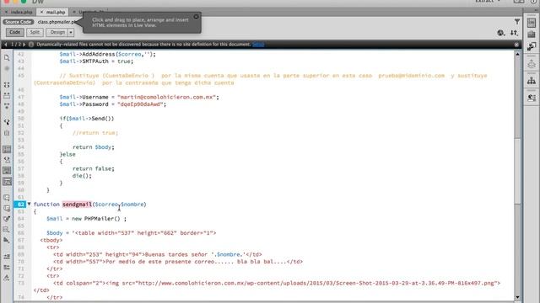Open the briefcase-shaped panel in right dock
This screenshot has height=303, width=540.
point(532,35)
